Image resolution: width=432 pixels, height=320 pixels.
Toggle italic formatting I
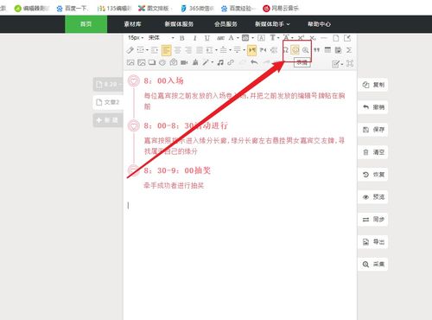pos(194,38)
